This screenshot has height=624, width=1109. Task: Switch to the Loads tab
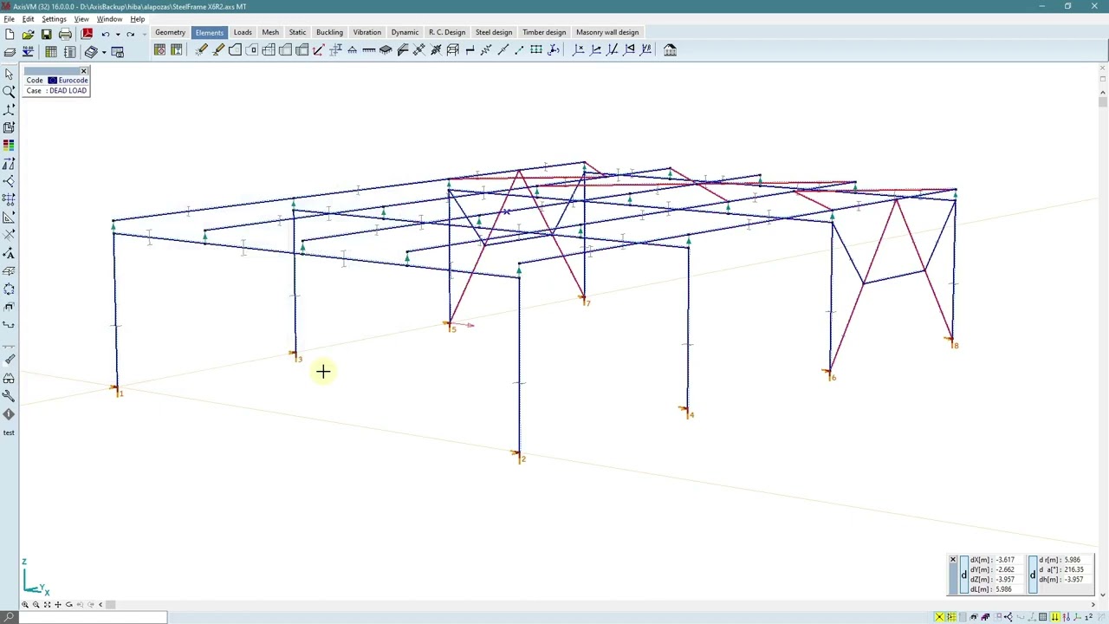click(x=243, y=32)
